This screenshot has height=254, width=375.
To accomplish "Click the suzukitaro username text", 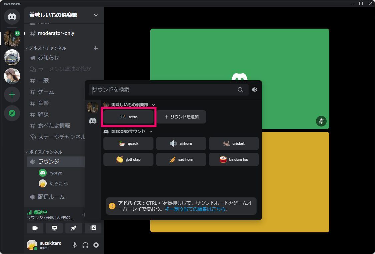I will (50, 243).
